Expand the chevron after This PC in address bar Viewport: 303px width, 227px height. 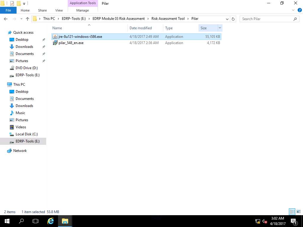click(x=58, y=19)
